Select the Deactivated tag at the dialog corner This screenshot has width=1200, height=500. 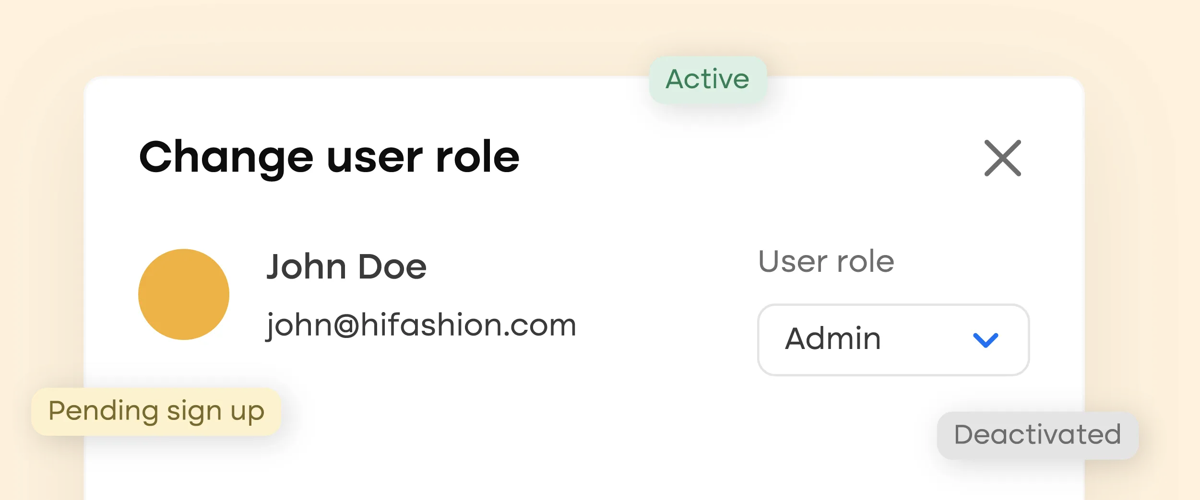1037,435
